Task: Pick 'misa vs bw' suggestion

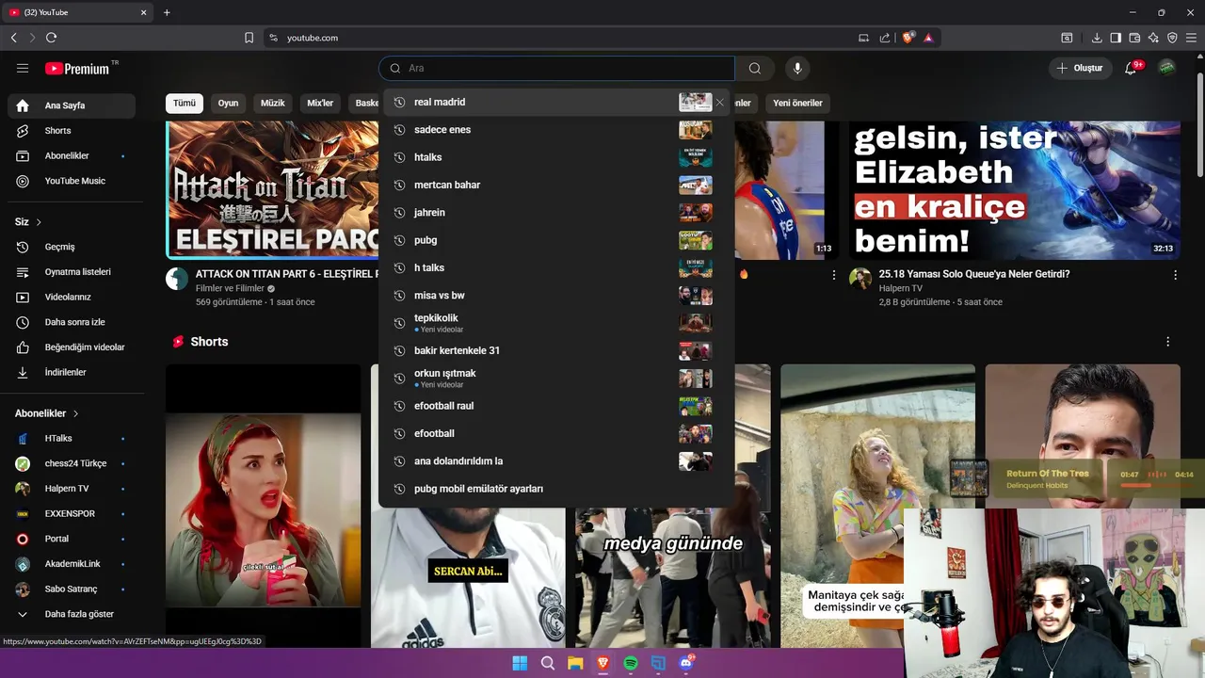Action: tap(556, 296)
